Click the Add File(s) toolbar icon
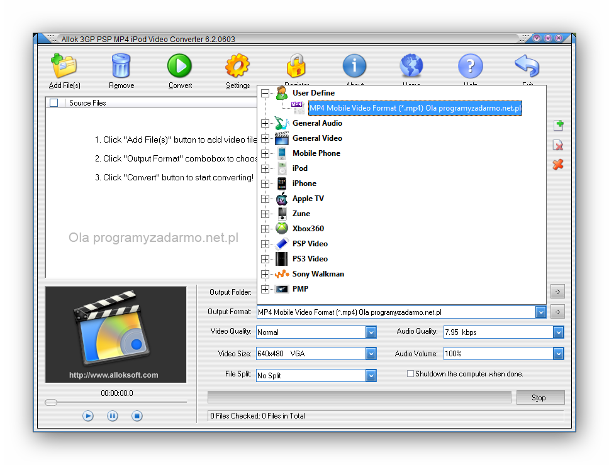Image resolution: width=609 pixels, height=465 pixels. pos(64,66)
